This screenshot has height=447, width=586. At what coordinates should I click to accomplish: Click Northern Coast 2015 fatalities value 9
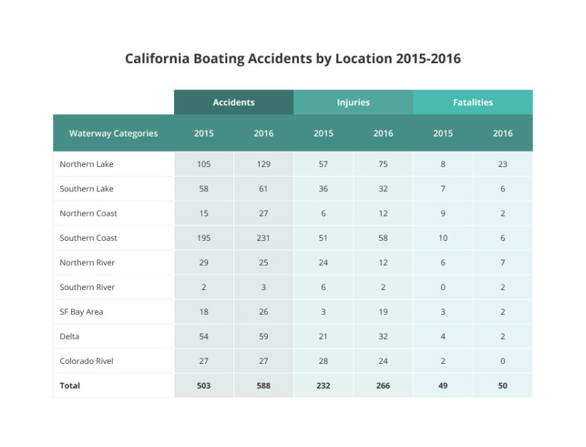443,213
